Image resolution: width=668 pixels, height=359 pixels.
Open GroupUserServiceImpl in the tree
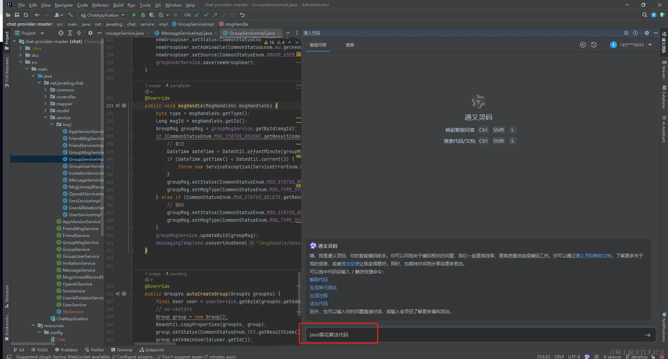(84, 166)
